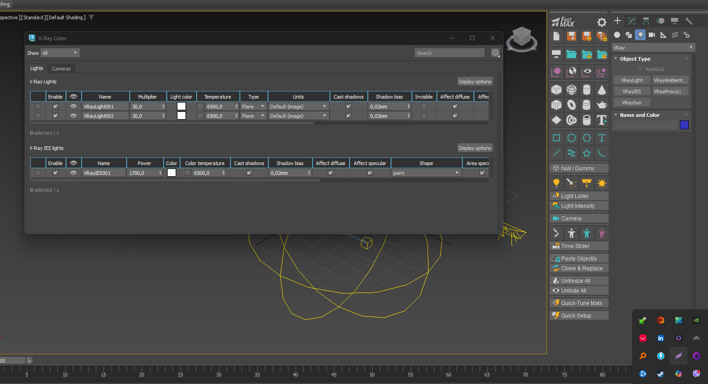Open the VRay light category dropdown
This screenshot has width=708, height=384.
point(653,48)
